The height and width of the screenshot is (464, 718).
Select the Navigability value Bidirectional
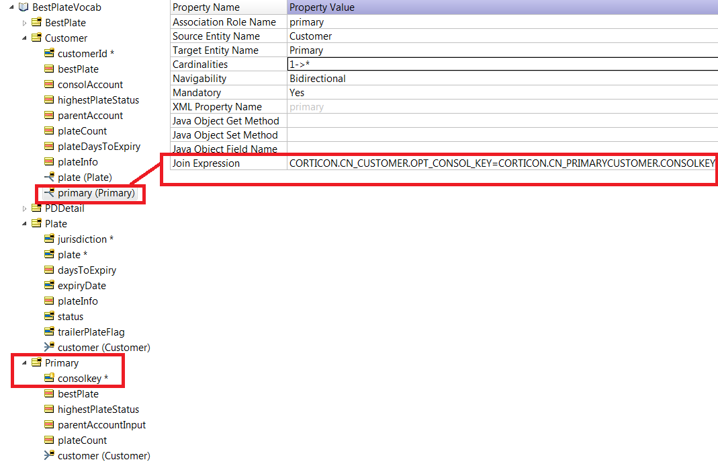pos(317,79)
